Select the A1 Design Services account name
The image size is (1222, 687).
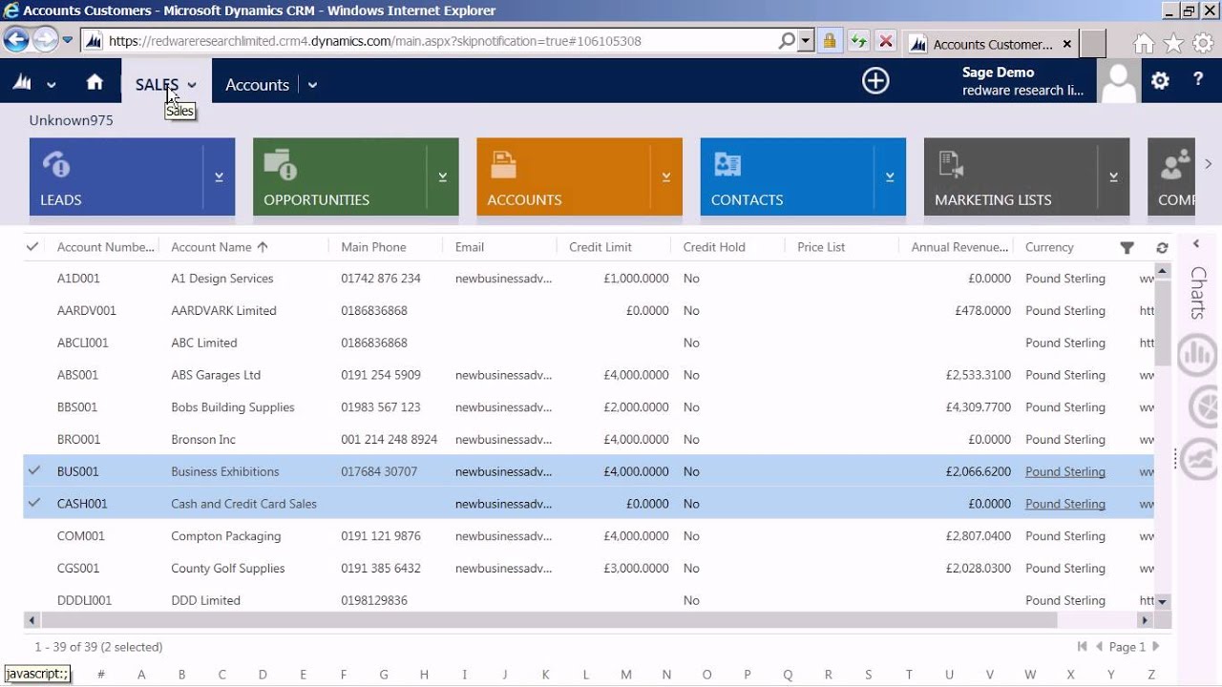click(222, 279)
